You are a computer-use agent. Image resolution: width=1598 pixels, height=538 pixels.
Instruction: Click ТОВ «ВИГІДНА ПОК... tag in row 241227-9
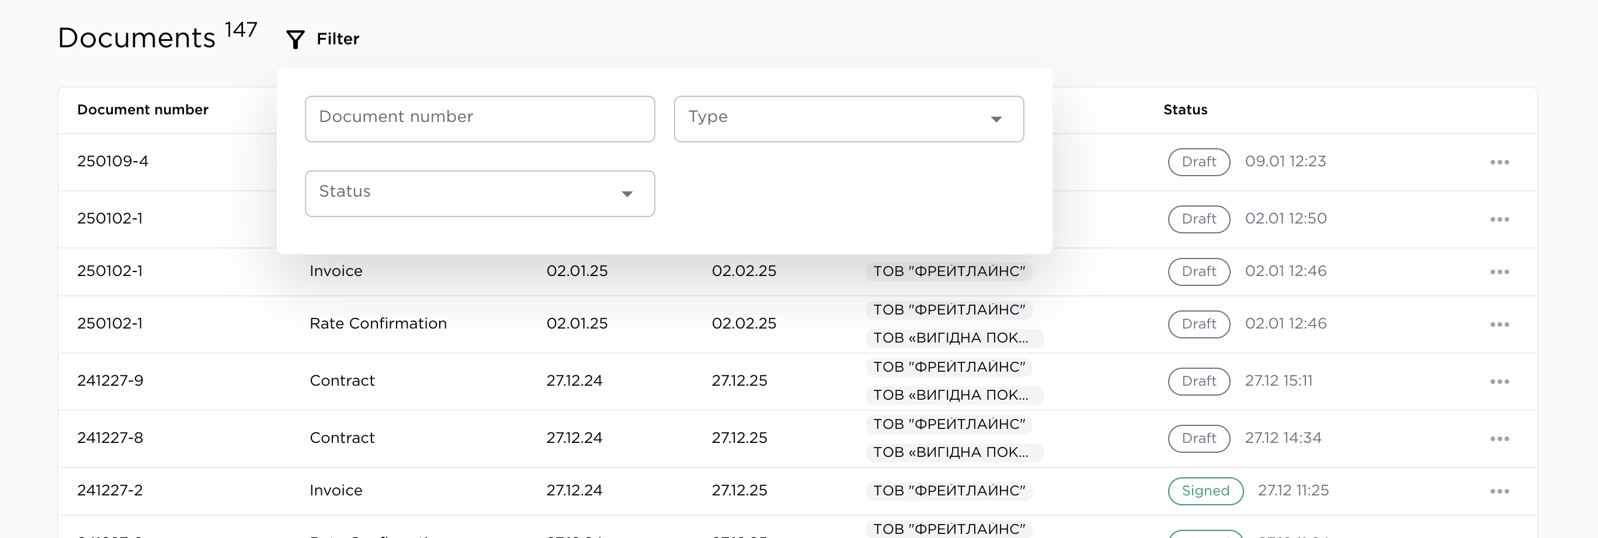[x=954, y=395]
